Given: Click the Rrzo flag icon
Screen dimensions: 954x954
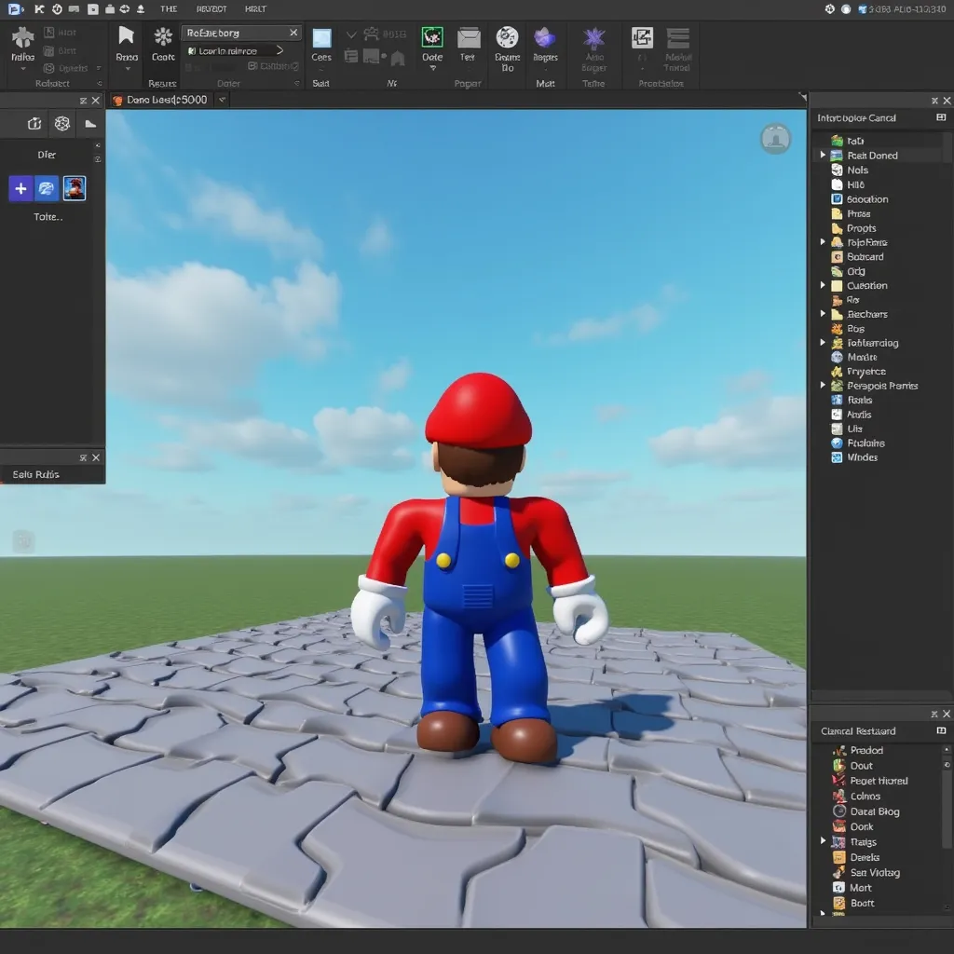Looking at the screenshot, I should coord(127,36).
